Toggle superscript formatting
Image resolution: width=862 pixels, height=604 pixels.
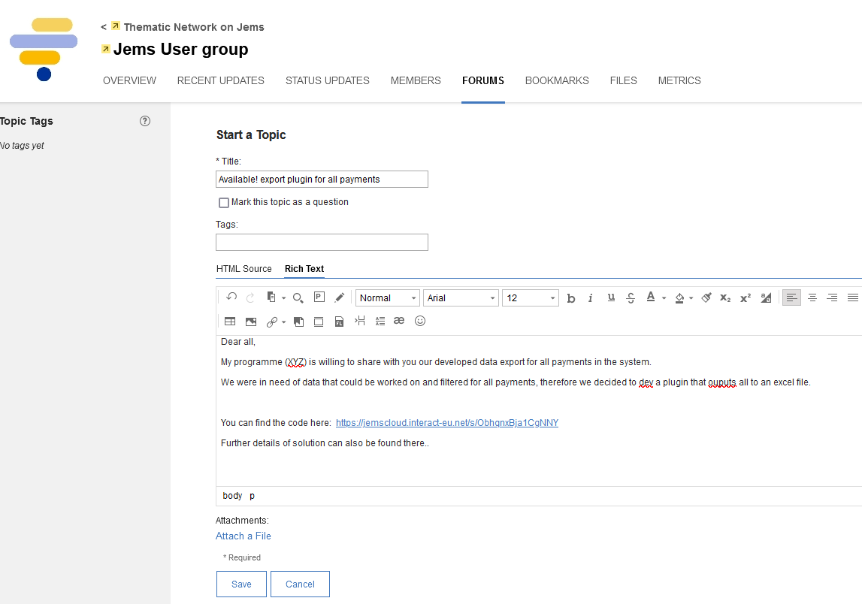click(x=746, y=298)
